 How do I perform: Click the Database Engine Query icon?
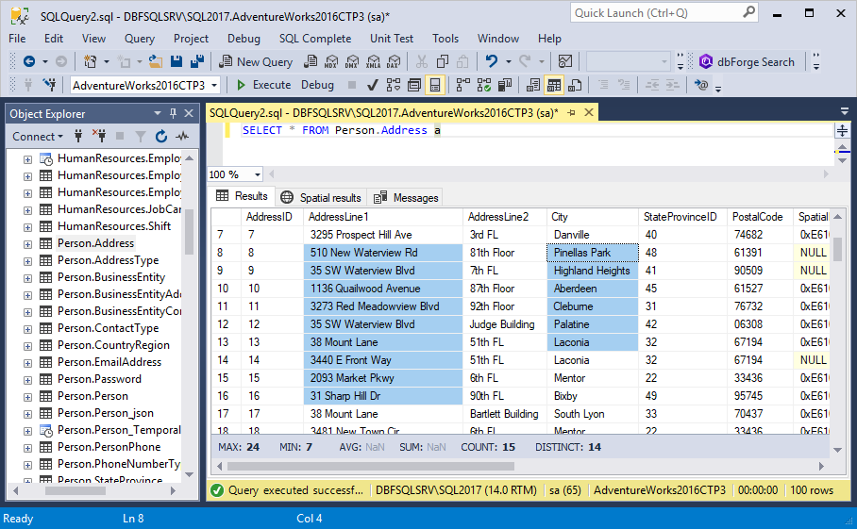coord(311,61)
